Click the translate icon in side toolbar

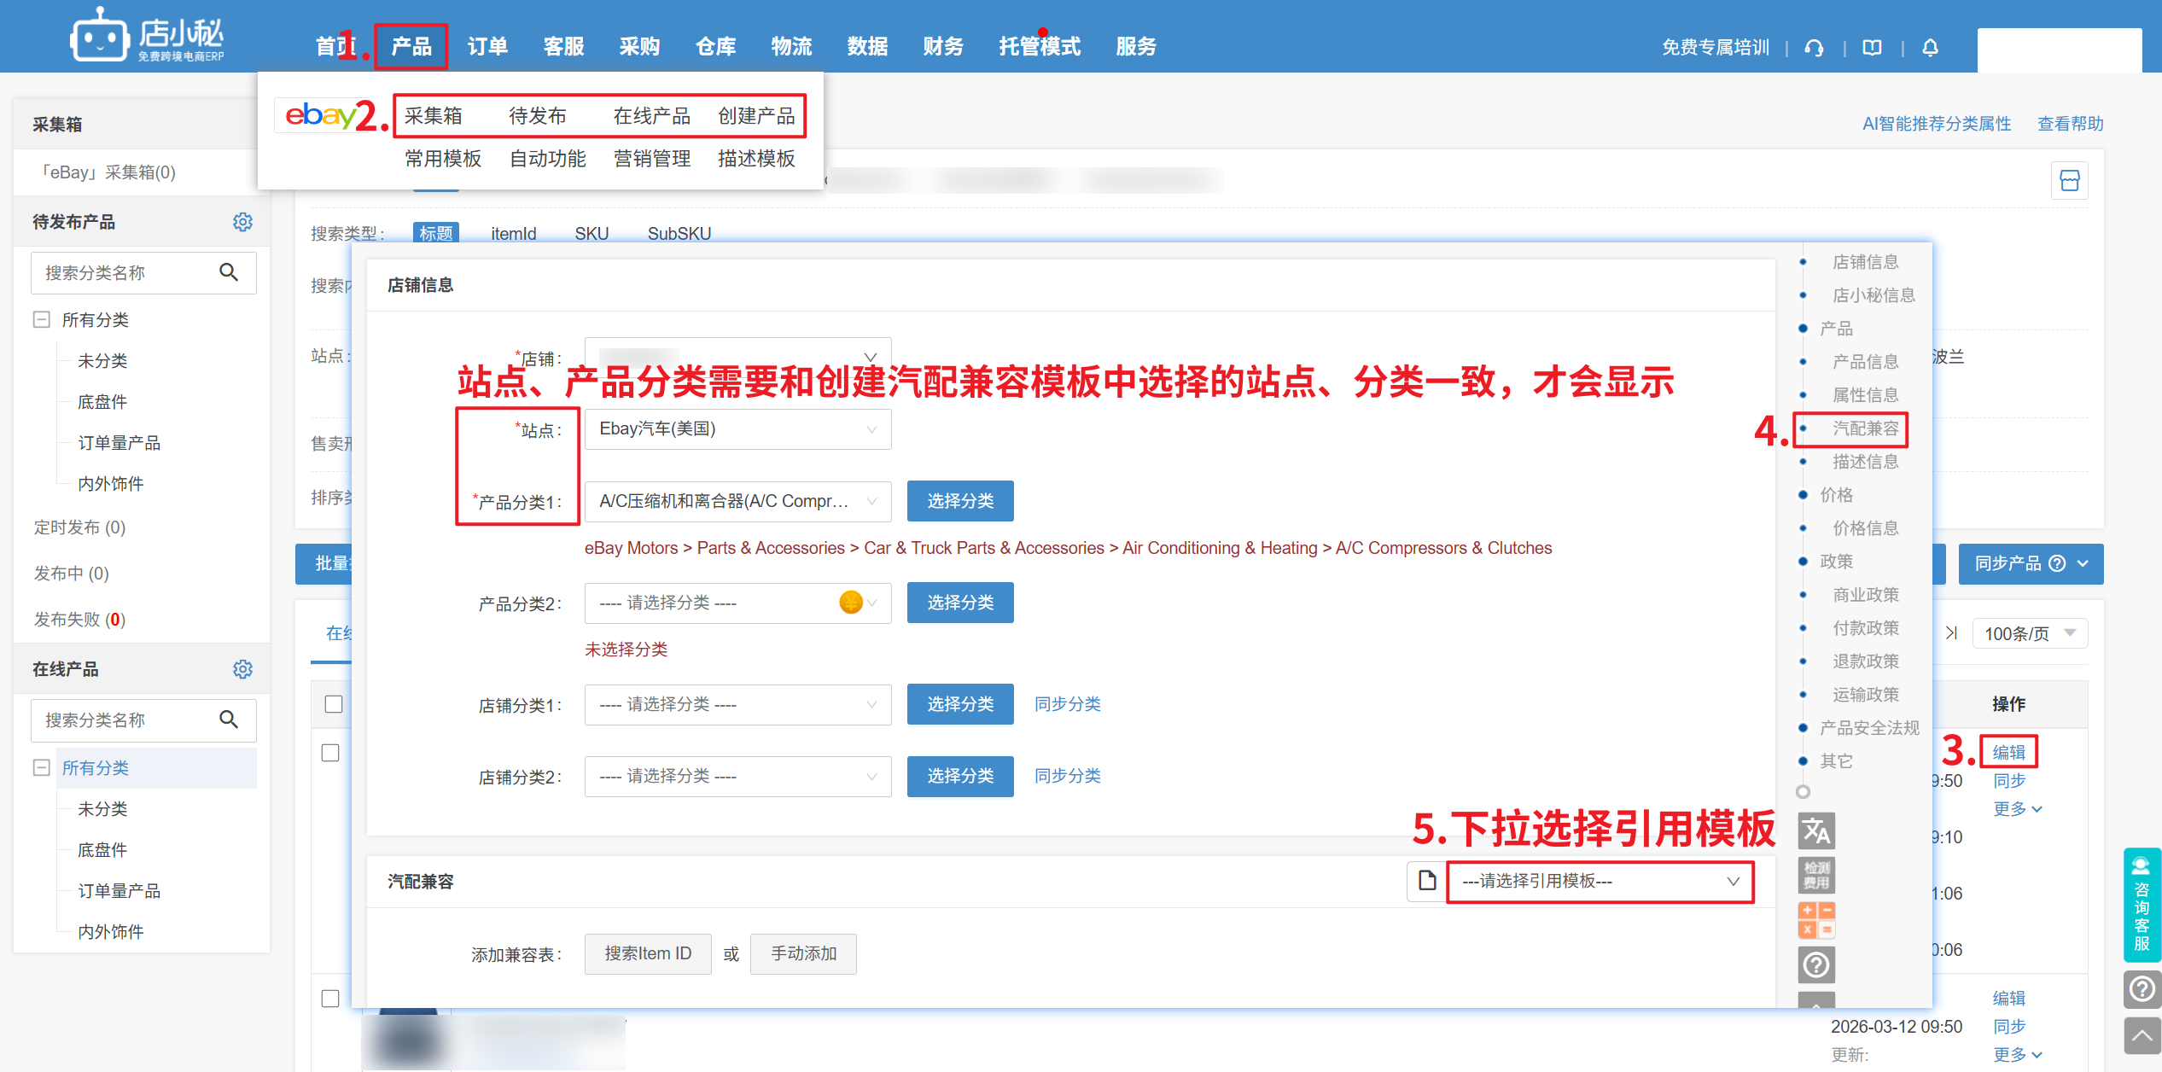click(1815, 830)
